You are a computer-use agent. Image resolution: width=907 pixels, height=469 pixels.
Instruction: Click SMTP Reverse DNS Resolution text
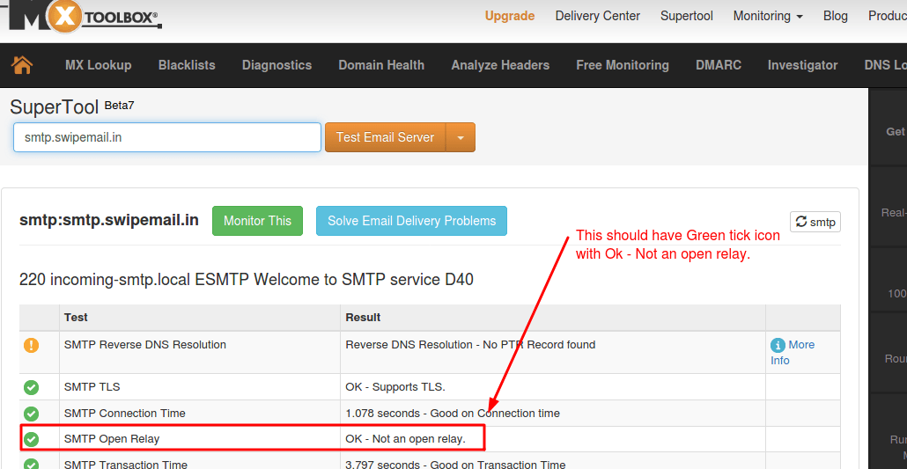(145, 345)
